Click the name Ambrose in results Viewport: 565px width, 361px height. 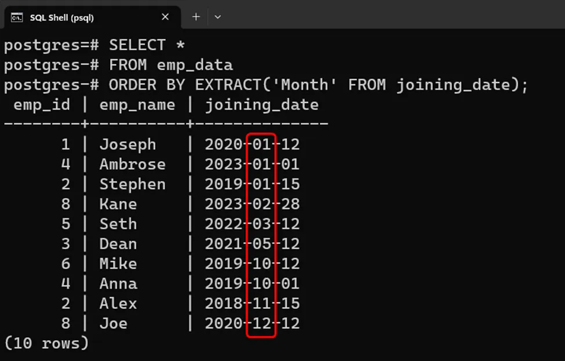132,165
